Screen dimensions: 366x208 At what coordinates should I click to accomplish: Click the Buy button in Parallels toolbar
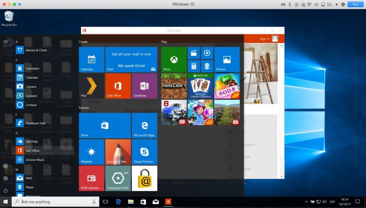tap(355, 4)
